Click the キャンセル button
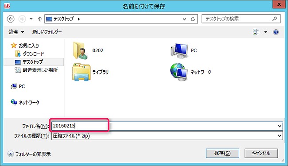 click(x=261, y=153)
